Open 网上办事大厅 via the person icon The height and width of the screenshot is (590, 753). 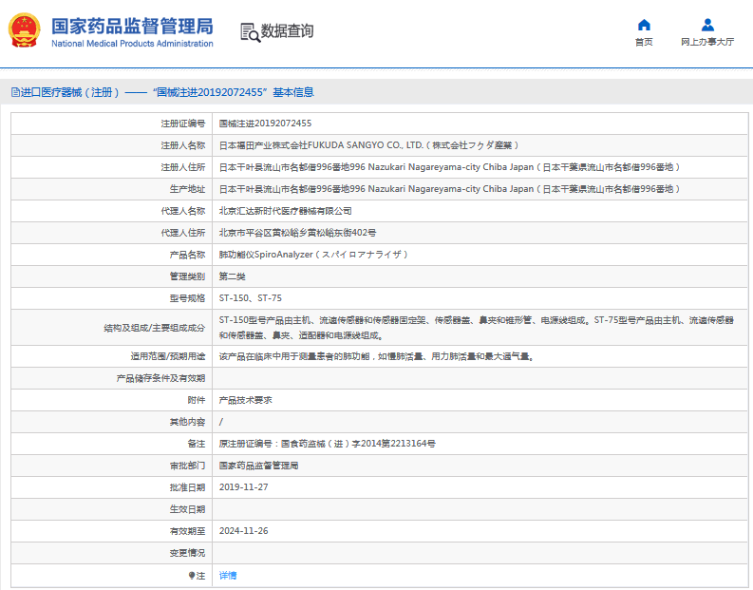(707, 25)
